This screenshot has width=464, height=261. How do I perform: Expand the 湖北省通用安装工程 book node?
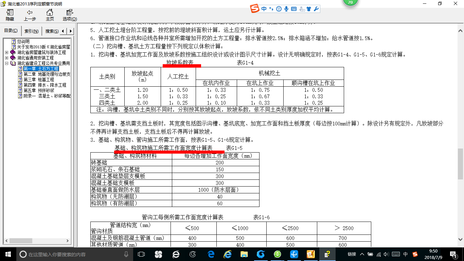coord(7,58)
